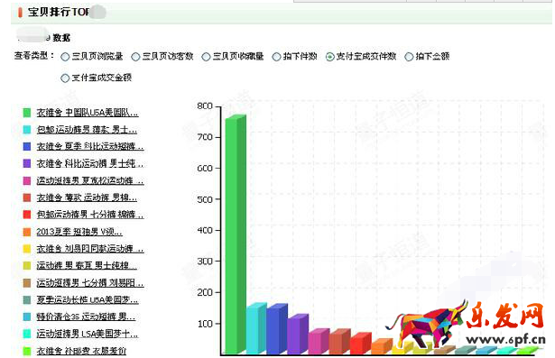
Task: Click the 宝贝排行 TOP section header
Action: tap(58, 12)
